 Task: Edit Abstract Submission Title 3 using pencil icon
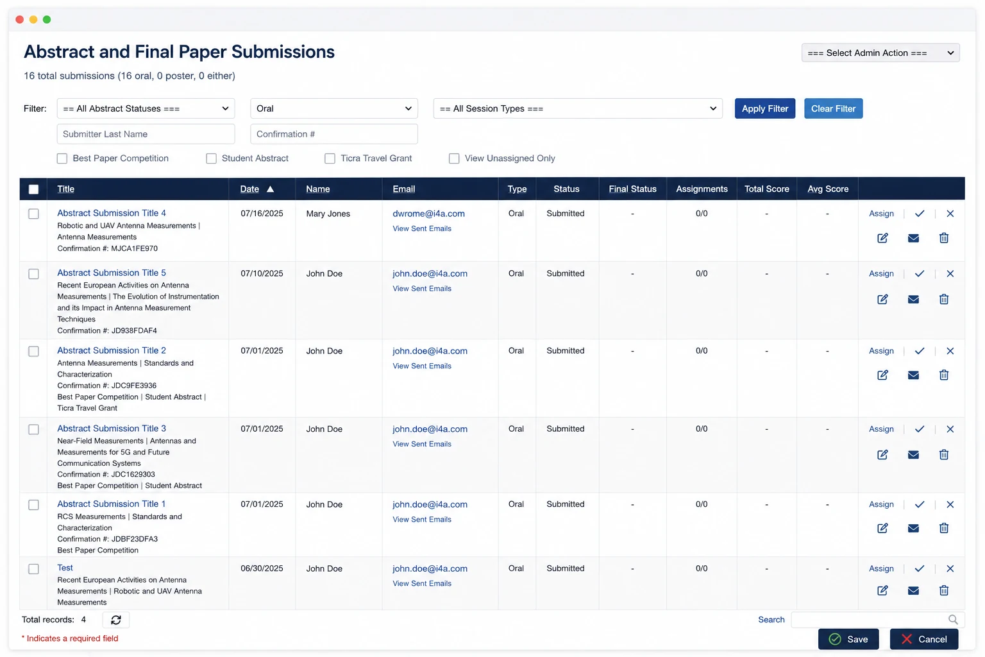click(x=882, y=454)
